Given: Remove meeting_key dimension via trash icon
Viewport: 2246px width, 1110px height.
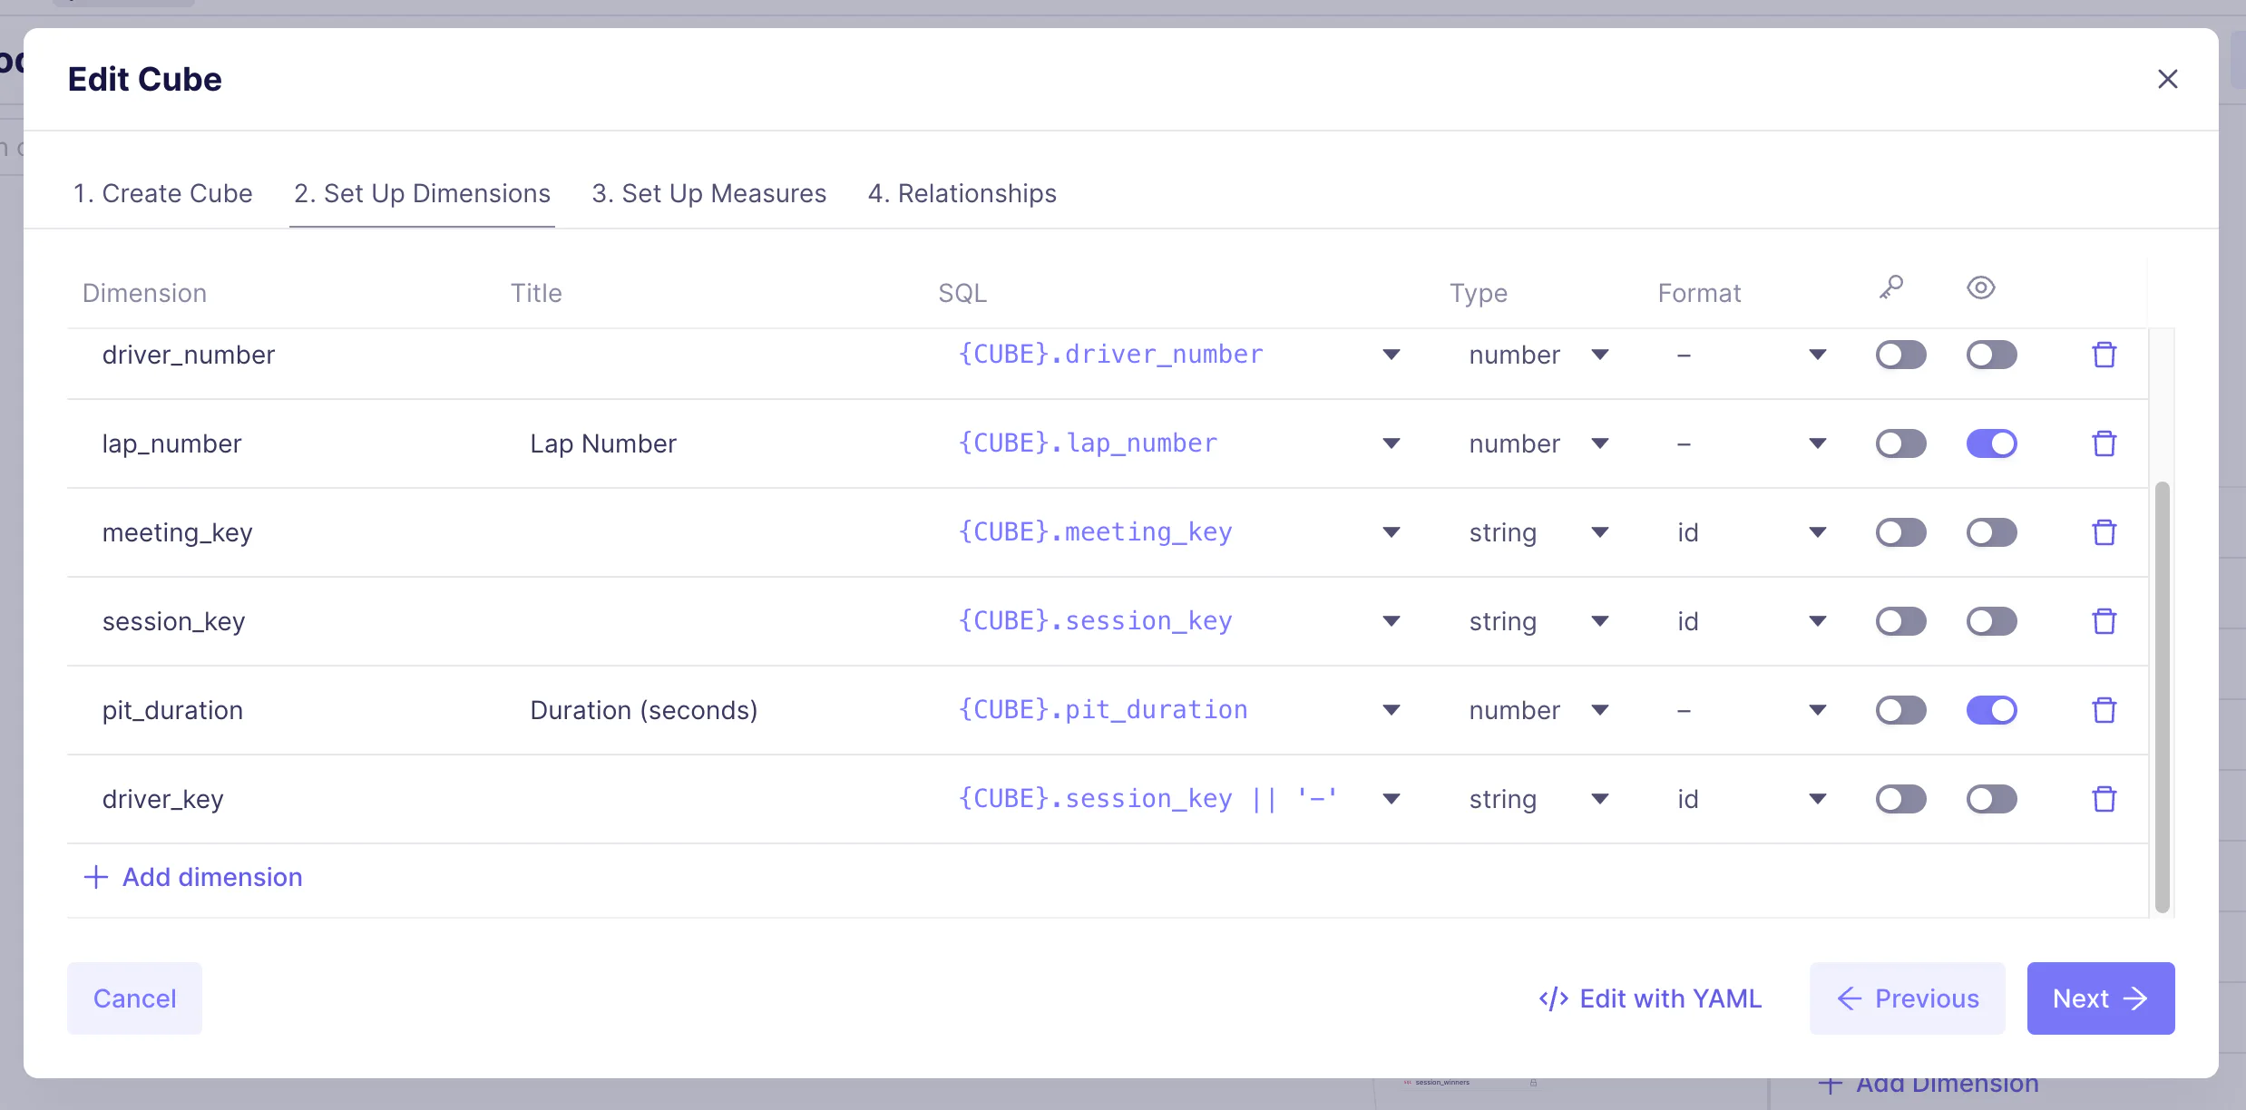Looking at the screenshot, I should [2104, 532].
